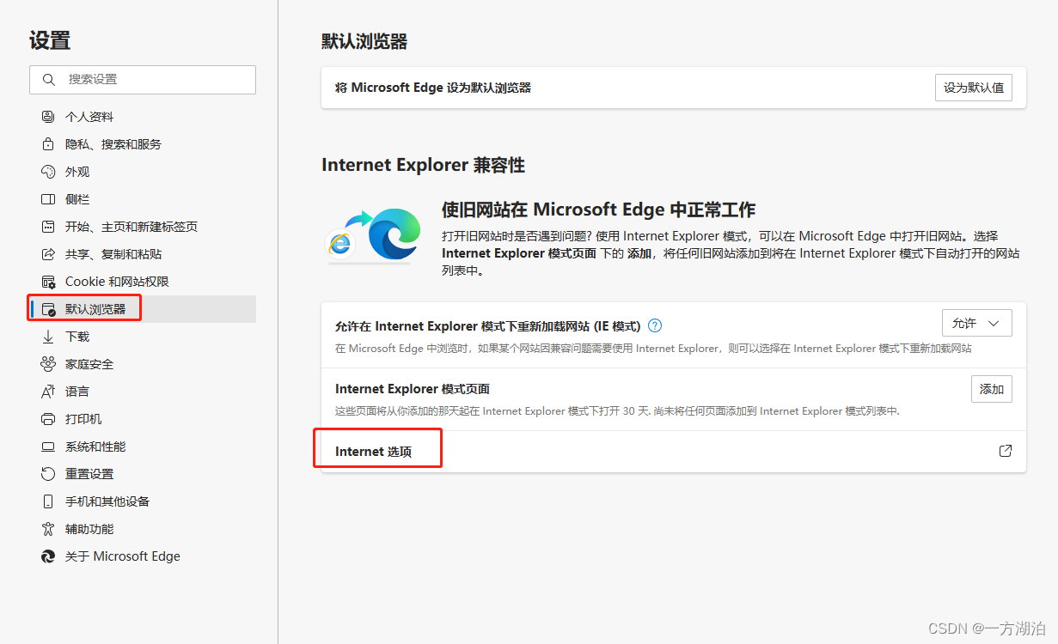Click the 语言 language icon
The height and width of the screenshot is (644, 1058).
click(48, 392)
